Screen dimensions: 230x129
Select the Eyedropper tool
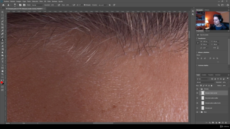point(3,30)
